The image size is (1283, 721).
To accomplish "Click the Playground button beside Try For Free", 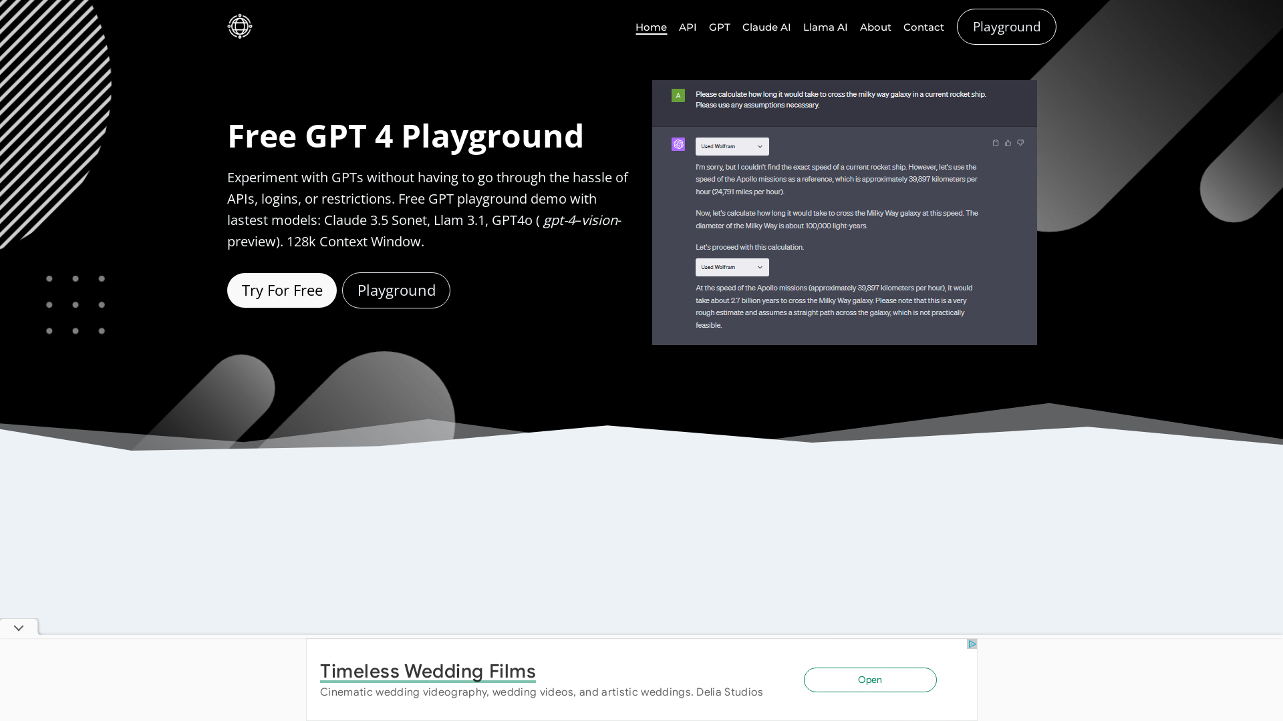I will pyautogui.click(x=396, y=290).
